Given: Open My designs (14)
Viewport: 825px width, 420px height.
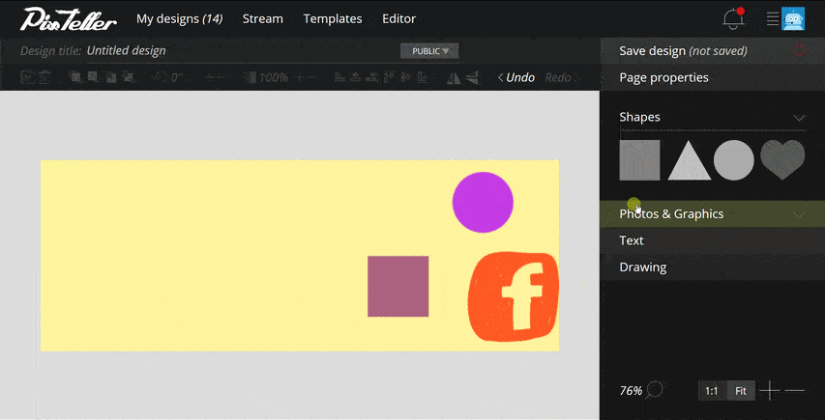Looking at the screenshot, I should coord(180,19).
